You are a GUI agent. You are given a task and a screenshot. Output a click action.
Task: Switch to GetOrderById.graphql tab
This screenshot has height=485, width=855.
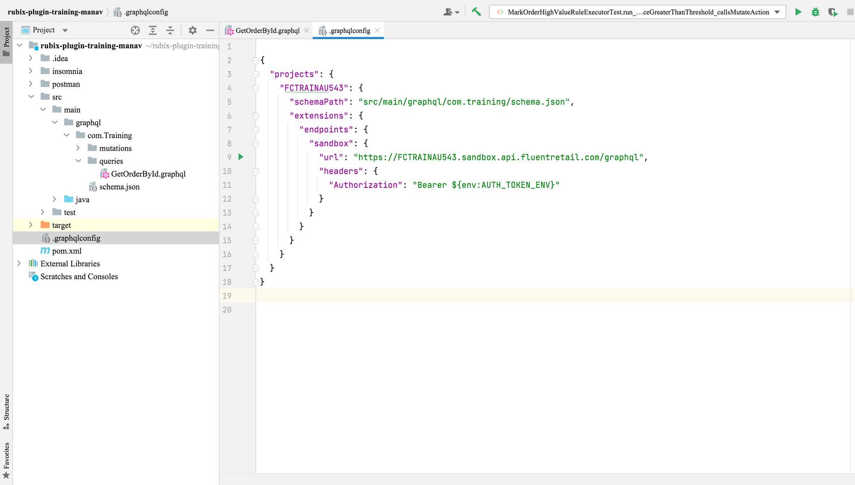coord(267,31)
